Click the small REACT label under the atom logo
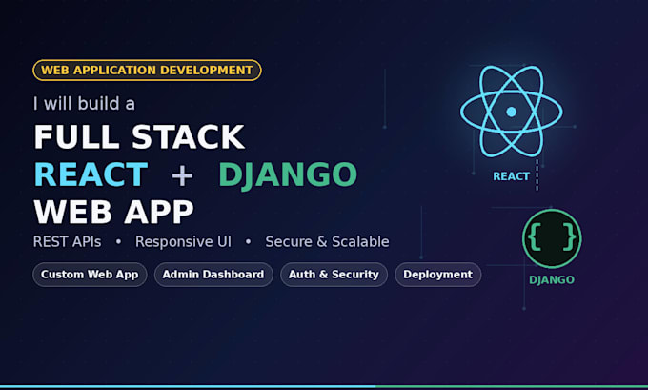Viewport: 648px width, 390px height. [x=511, y=176]
